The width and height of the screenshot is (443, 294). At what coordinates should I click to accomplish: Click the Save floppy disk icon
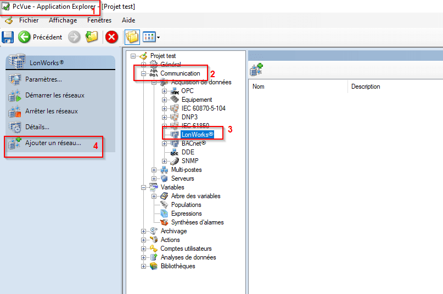pos(8,37)
